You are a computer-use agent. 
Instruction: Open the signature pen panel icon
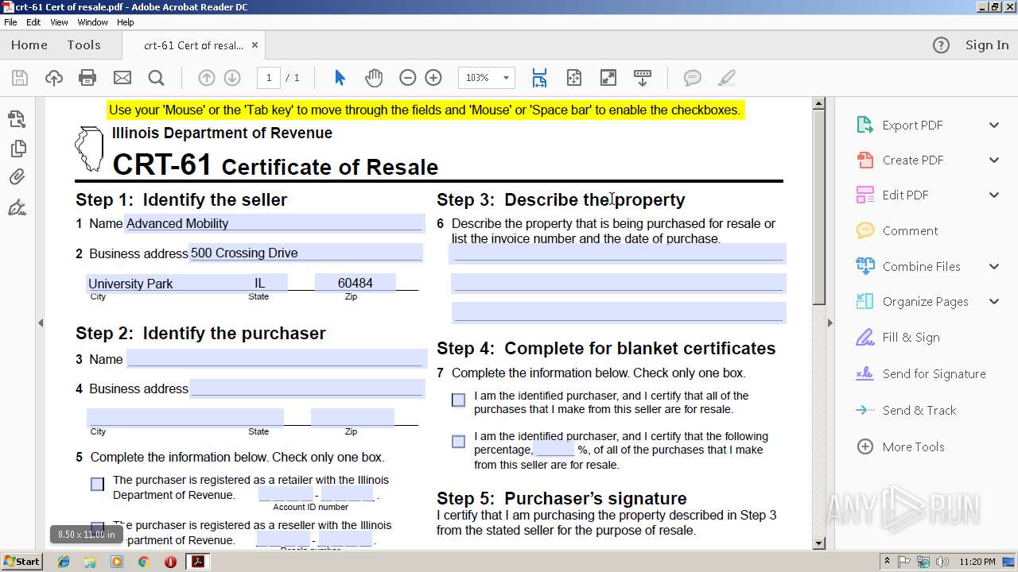point(17,207)
